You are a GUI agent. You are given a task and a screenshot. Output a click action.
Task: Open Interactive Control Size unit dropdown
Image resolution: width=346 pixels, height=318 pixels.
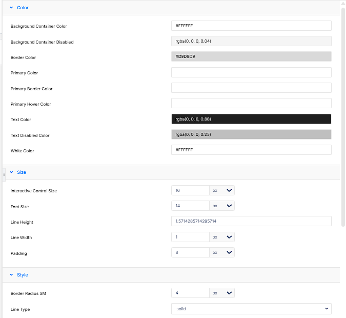point(222,190)
